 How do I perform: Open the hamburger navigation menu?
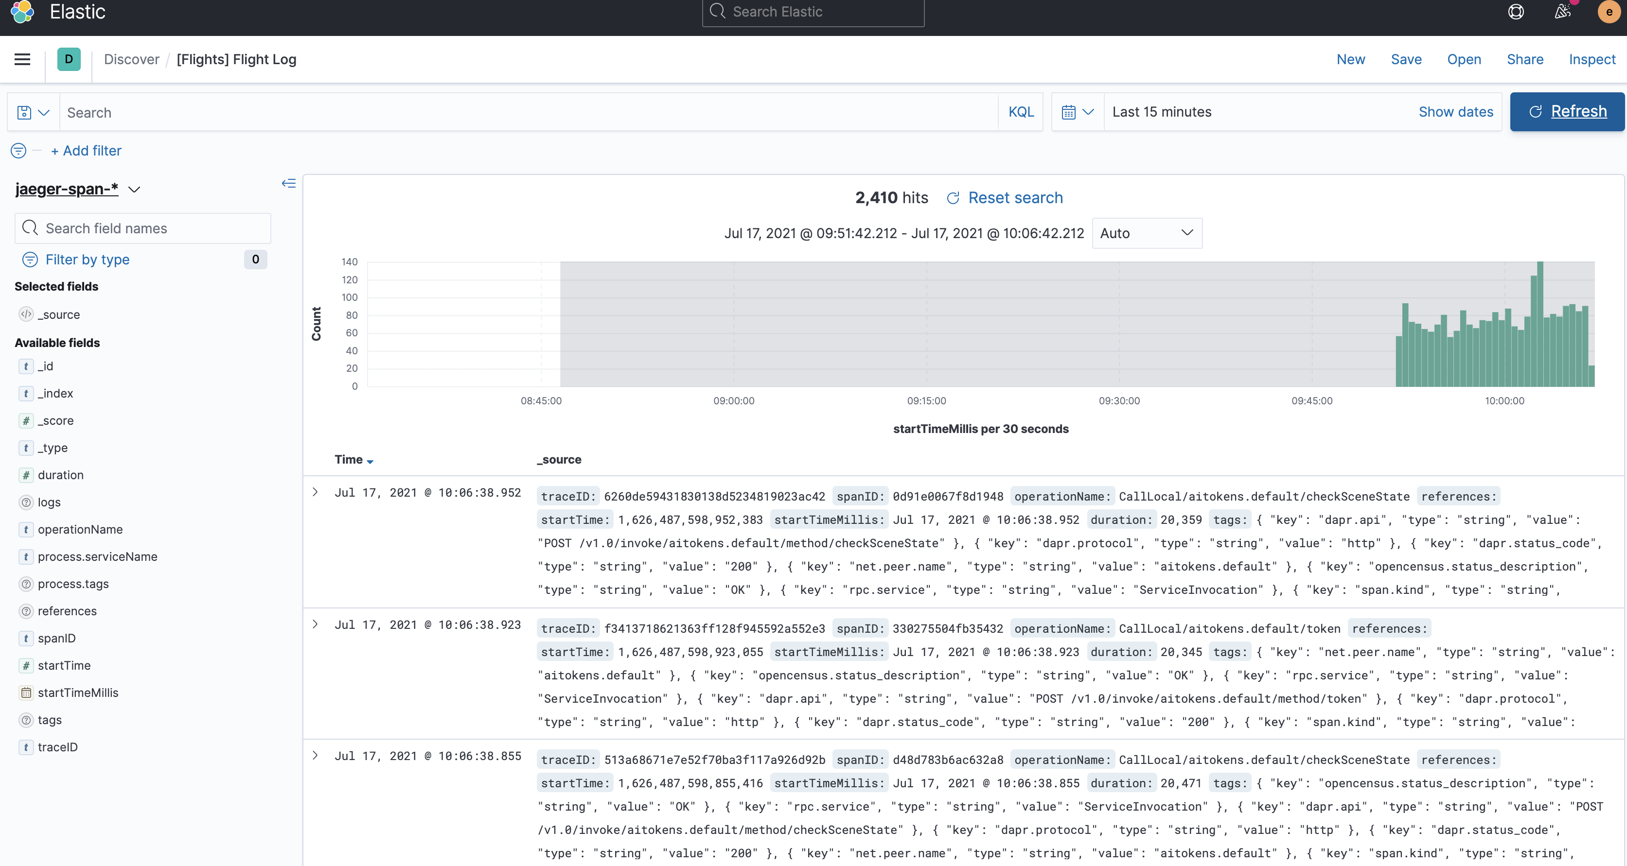pyautogui.click(x=22, y=59)
